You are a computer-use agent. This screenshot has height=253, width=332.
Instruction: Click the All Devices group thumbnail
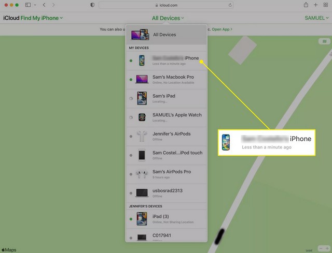coord(140,35)
